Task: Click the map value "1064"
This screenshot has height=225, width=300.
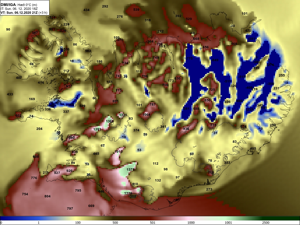Action: click(146, 115)
